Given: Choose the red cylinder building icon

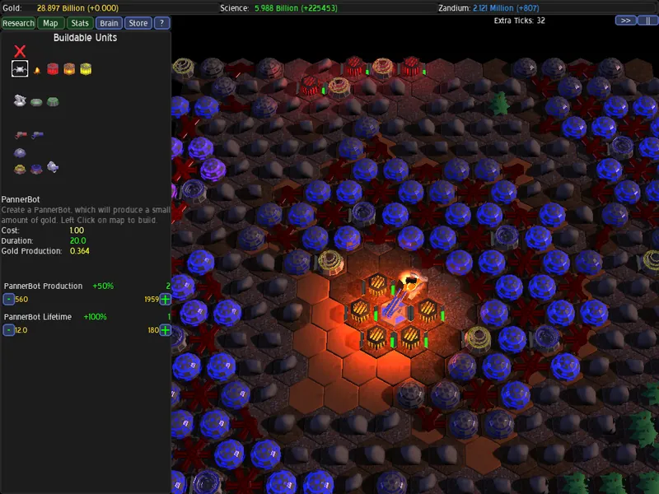Looking at the screenshot, I should click(53, 69).
